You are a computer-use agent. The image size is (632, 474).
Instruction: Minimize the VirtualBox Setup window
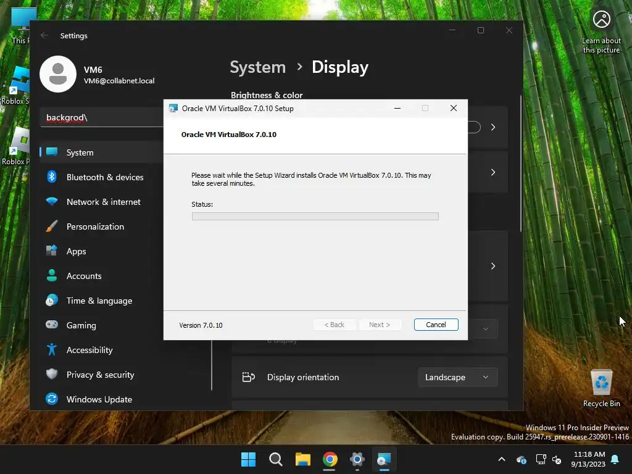click(397, 108)
